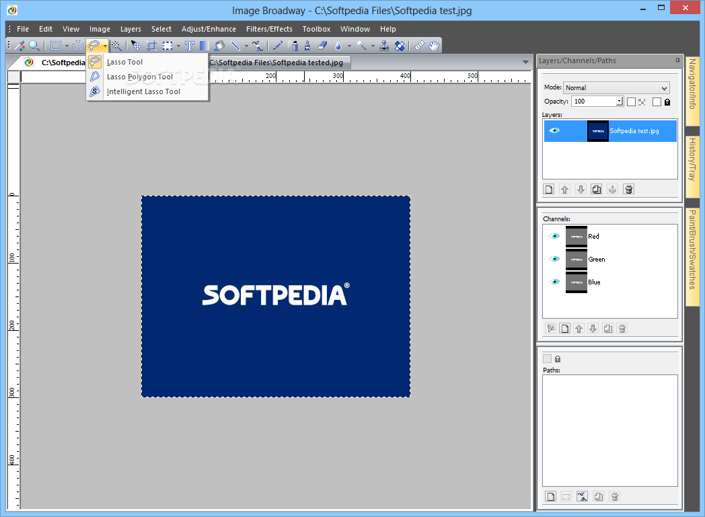Pin the Layers/Channels/Paths panel
Screen dimensions: 705x517
point(677,61)
